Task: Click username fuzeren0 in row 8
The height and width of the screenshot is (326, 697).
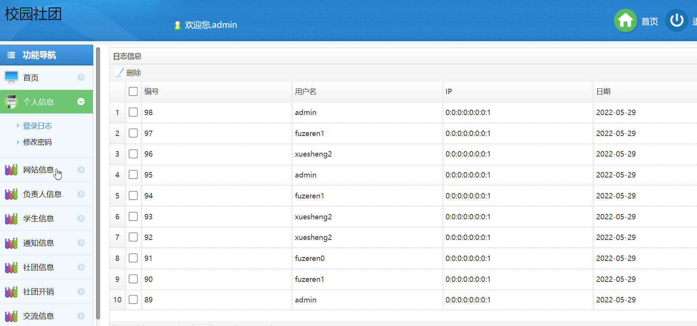Action: click(310, 258)
